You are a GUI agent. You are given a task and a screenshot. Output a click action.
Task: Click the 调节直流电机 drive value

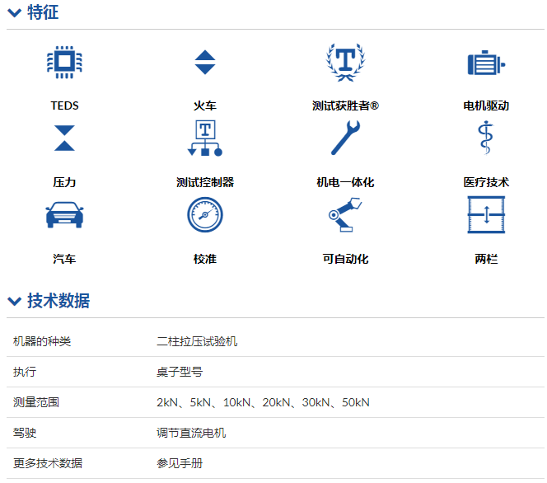[x=191, y=433]
